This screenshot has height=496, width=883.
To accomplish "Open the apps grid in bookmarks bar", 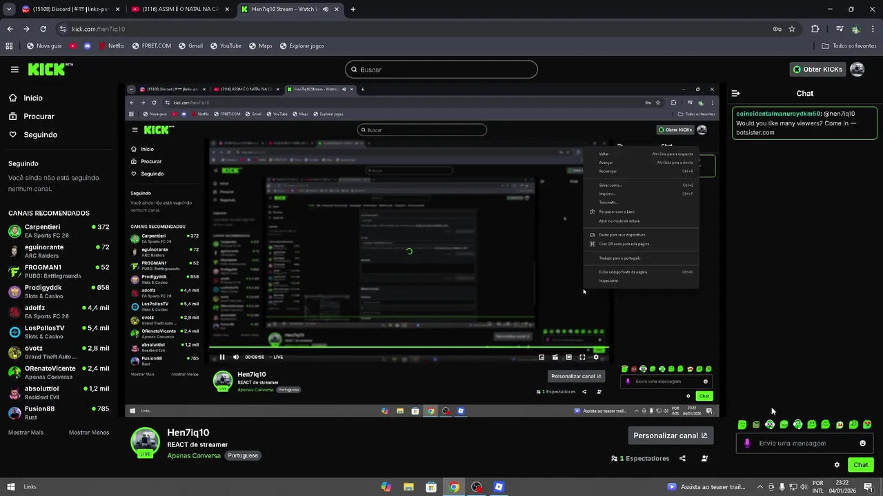I will (9, 45).
